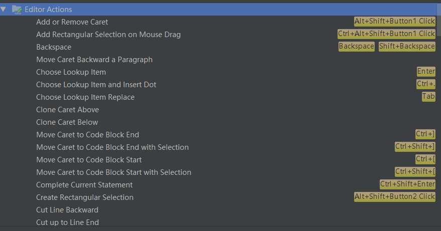Select the Add or Remove Caret action
This screenshot has width=441, height=231.
coord(72,22)
